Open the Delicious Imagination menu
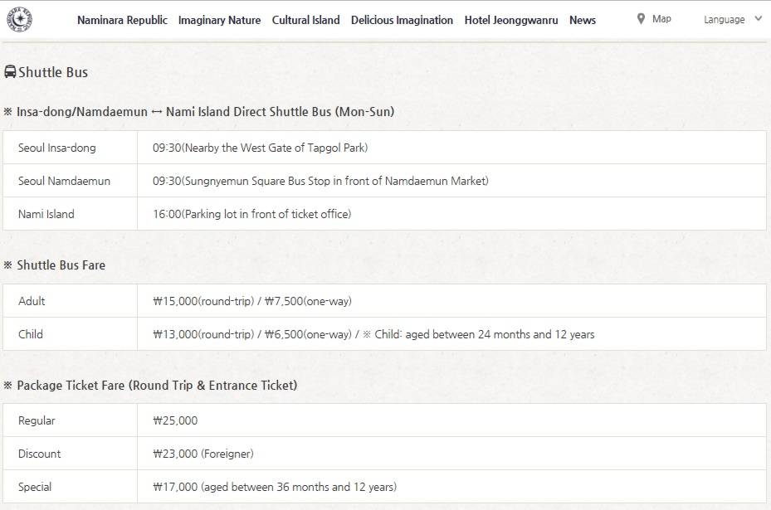The width and height of the screenshot is (771, 510). (402, 20)
